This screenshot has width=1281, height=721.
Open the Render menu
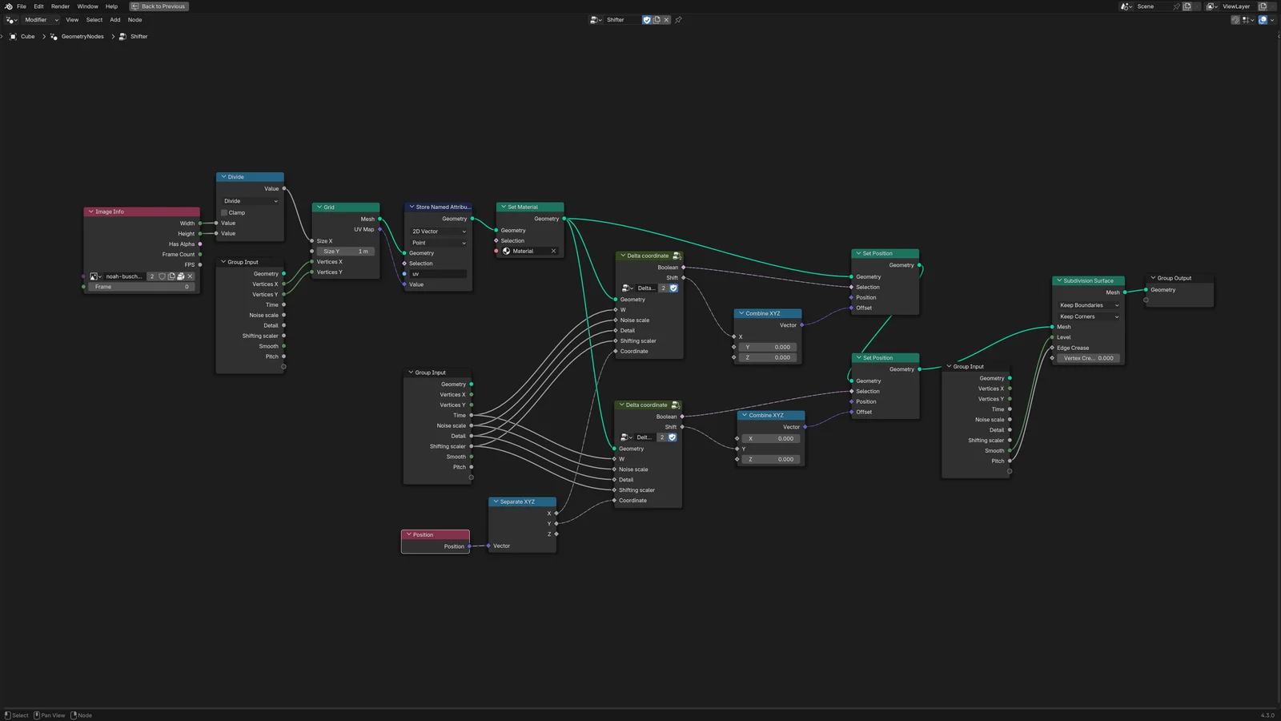[x=60, y=6]
